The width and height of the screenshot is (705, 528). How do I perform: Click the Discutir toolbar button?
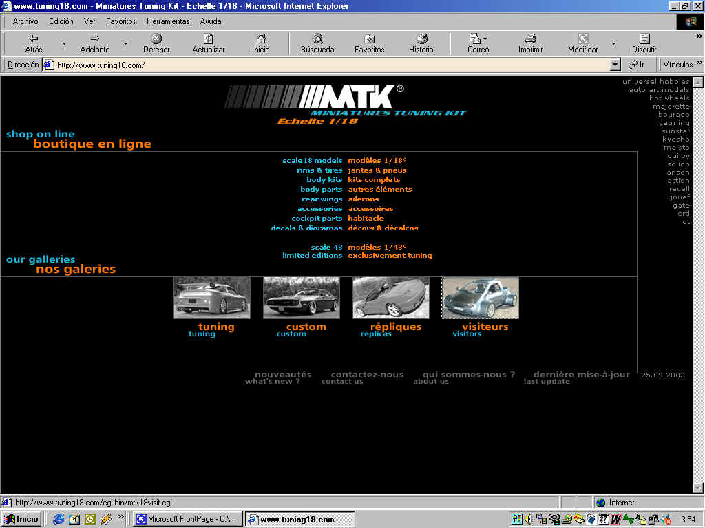tap(644, 43)
